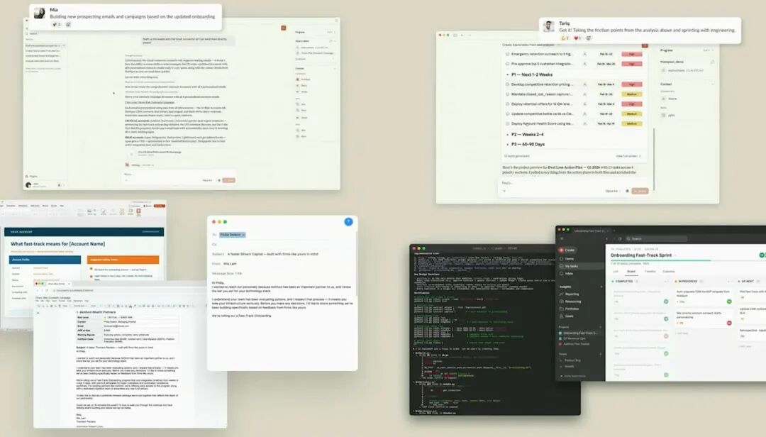Open Portfolios in the Asana sidebar
This screenshot has height=437, width=766.
point(572,309)
